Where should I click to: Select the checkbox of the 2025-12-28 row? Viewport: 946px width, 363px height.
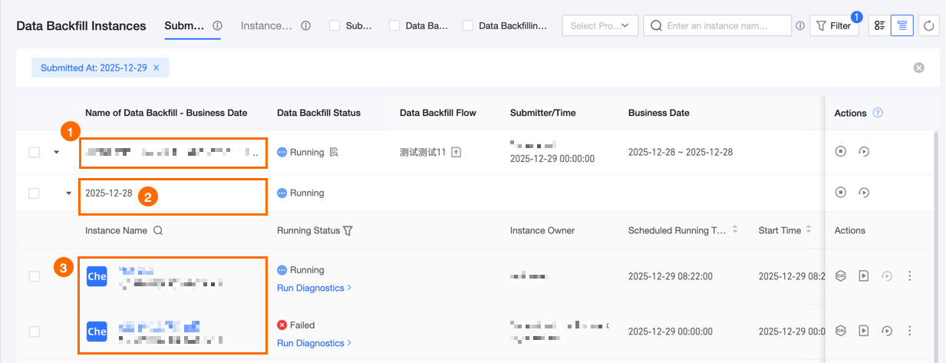pyautogui.click(x=35, y=193)
